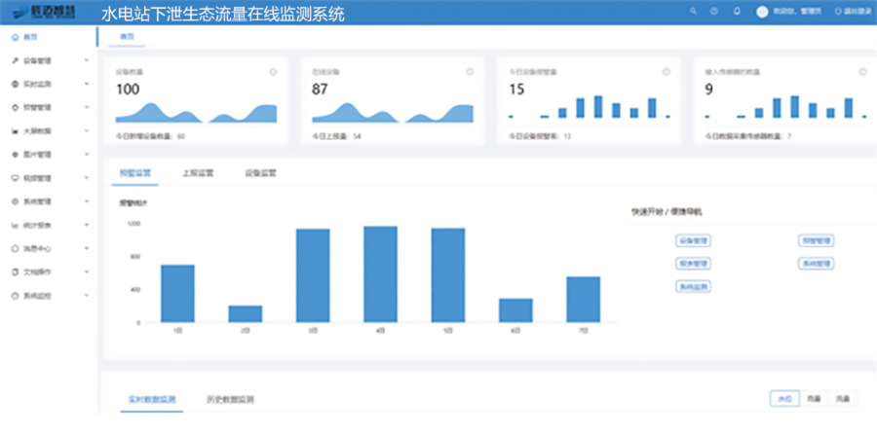Click the info icon on the 100 devices card
The image size is (877, 434).
274,71
